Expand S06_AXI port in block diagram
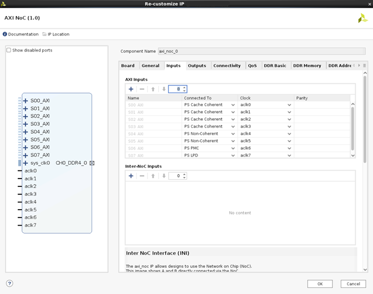The height and width of the screenshot is (294, 373). click(26, 148)
